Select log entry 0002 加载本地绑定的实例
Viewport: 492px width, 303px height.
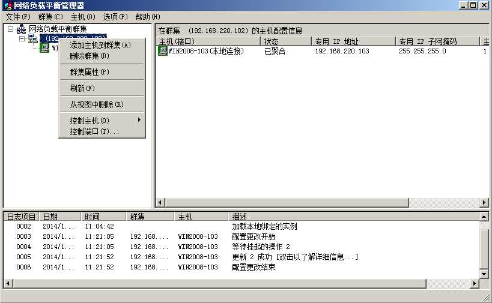pyautogui.click(x=241, y=226)
